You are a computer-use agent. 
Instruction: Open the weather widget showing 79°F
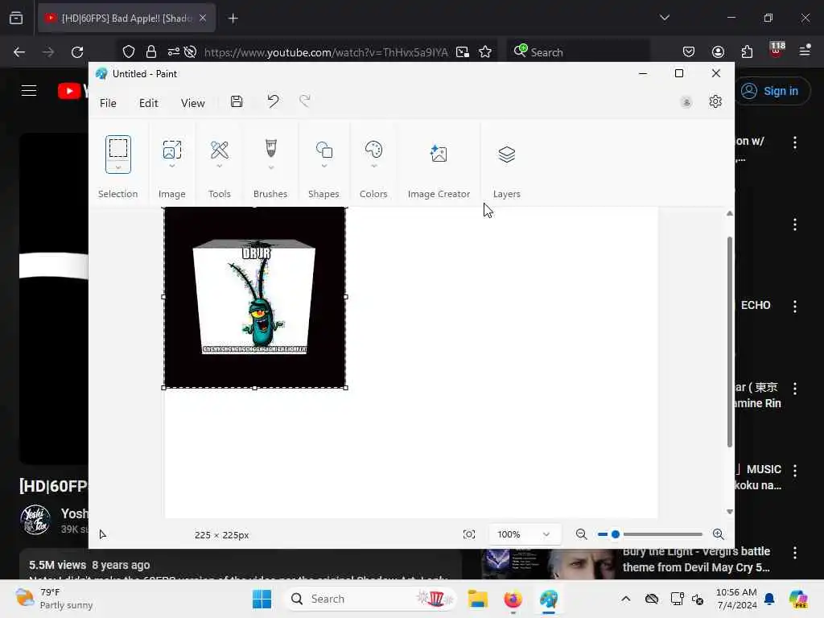click(x=54, y=599)
